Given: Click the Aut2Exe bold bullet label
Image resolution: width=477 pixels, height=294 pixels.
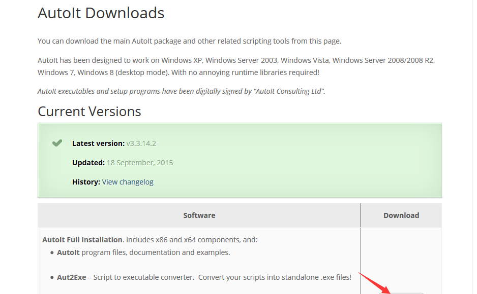Looking at the screenshot, I should pos(72,277).
